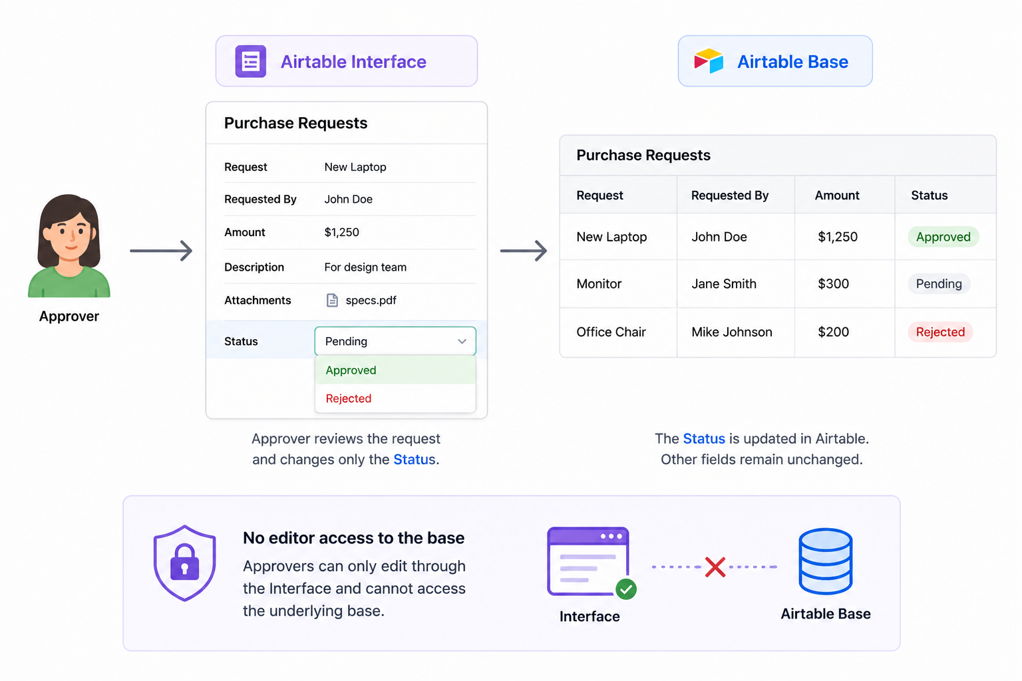
Task: Click the green Approved status badge
Action: [x=943, y=237]
